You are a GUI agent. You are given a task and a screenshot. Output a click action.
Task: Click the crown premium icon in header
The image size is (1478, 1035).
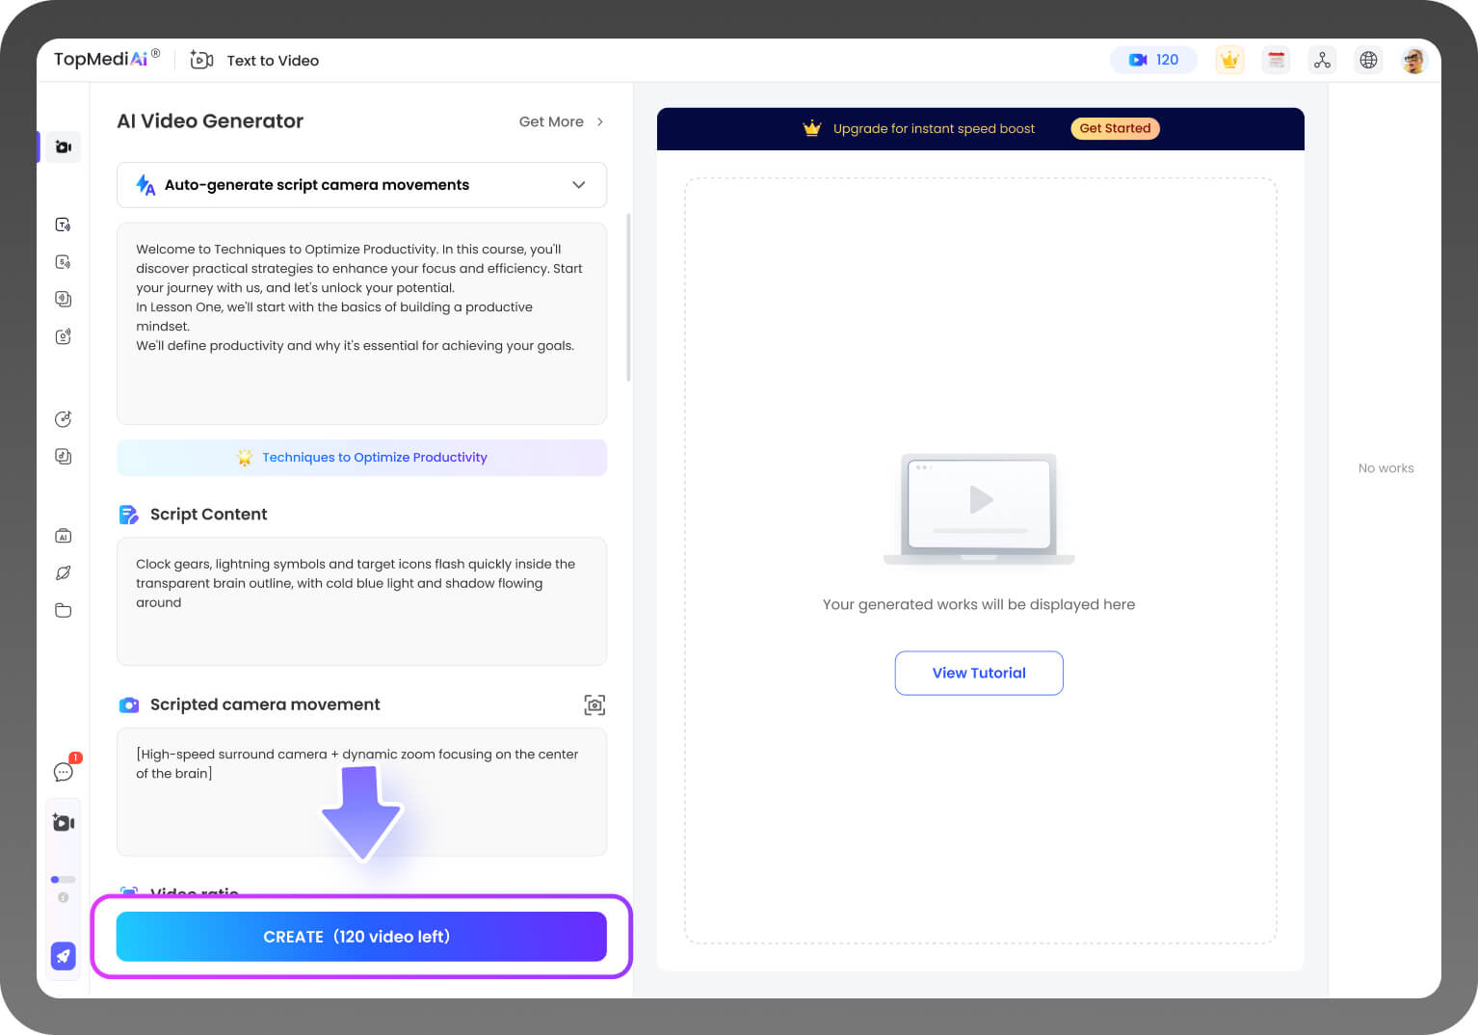coord(1229,60)
